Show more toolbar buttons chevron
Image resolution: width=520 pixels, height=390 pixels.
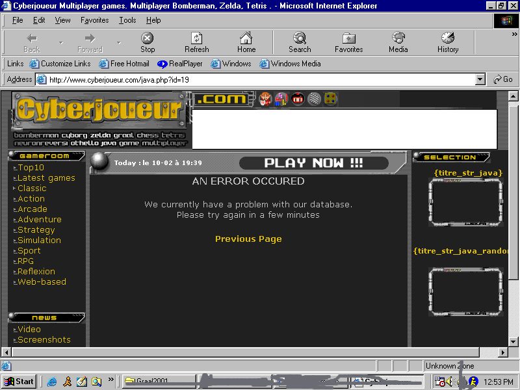click(514, 34)
